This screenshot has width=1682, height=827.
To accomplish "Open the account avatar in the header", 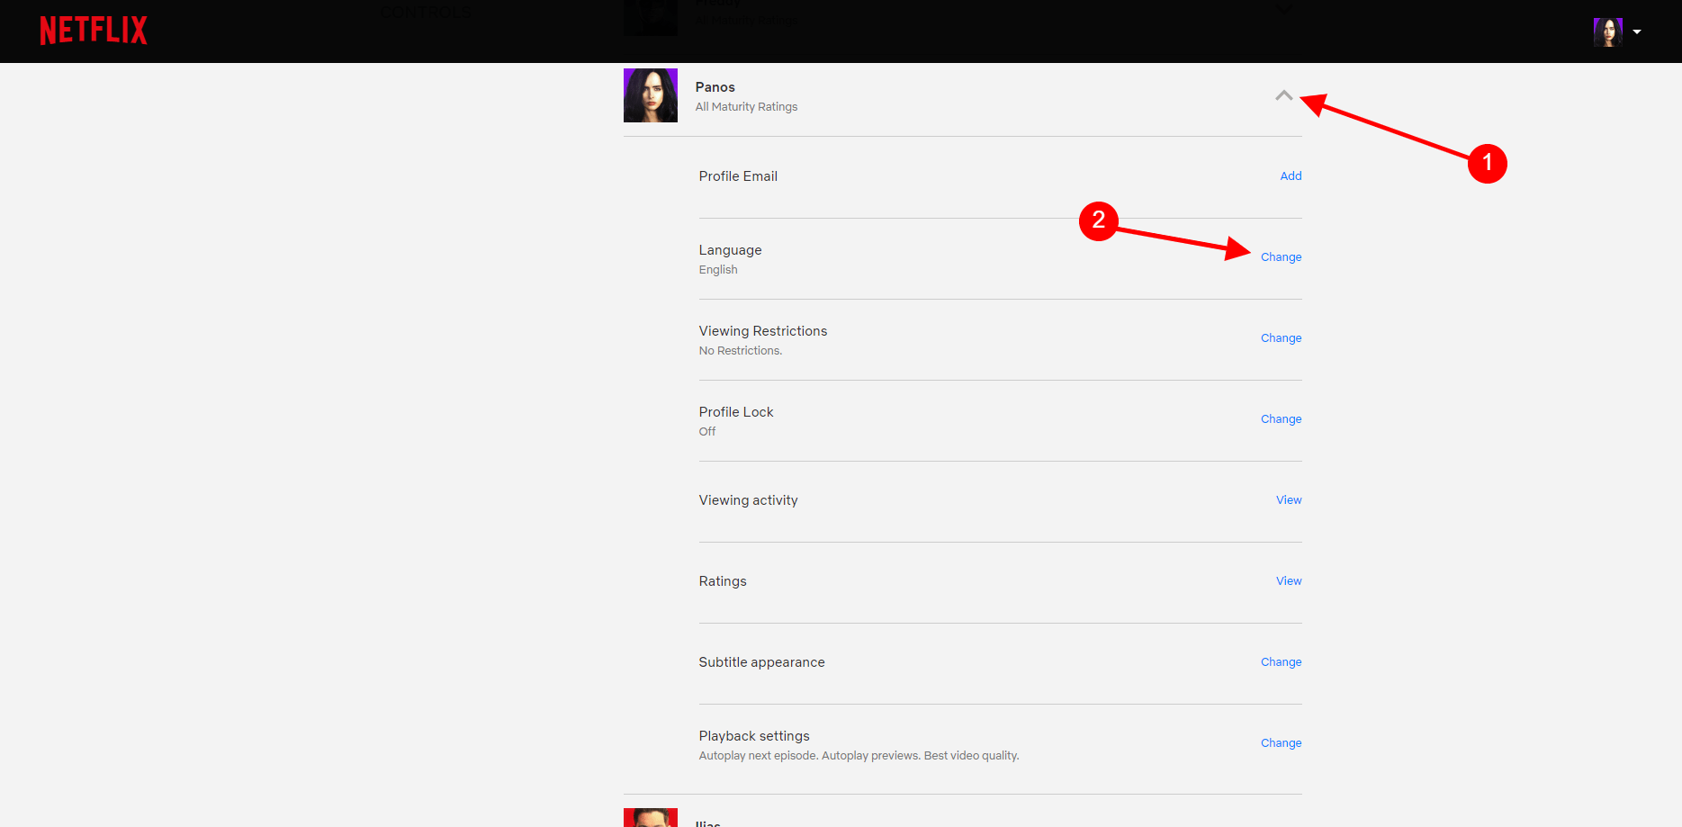I will pos(1607,31).
